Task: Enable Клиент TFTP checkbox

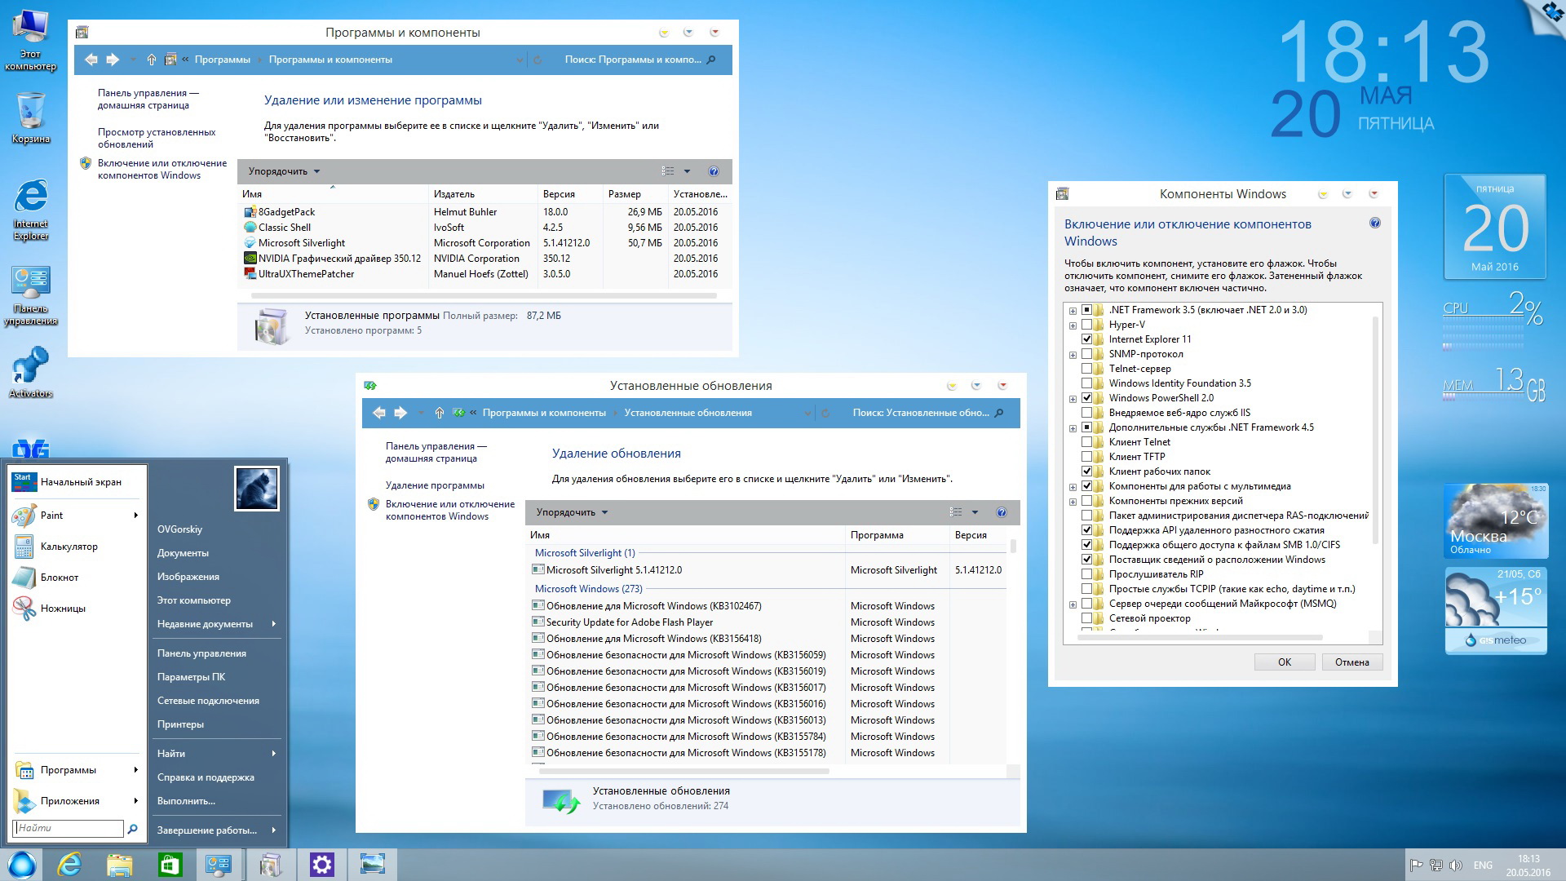Action: click(x=1086, y=457)
